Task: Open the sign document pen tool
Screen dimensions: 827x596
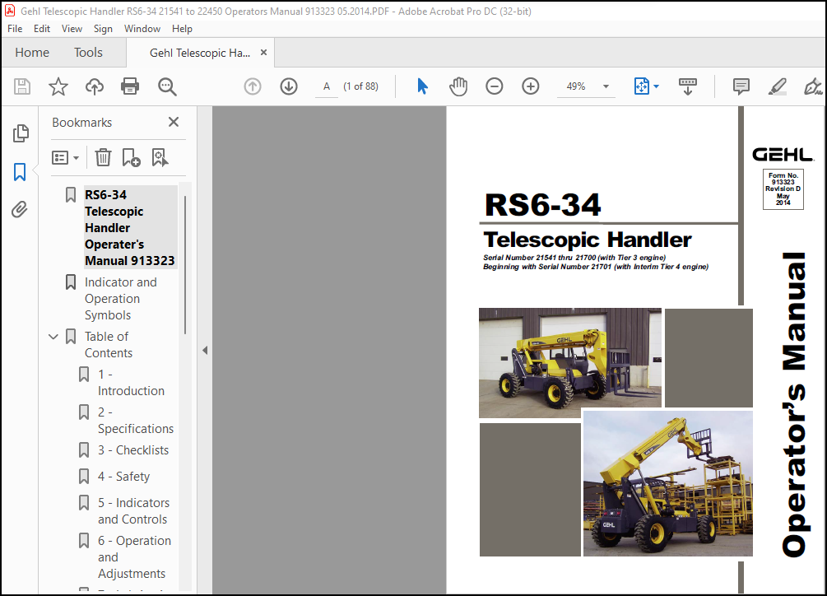Action: (813, 86)
